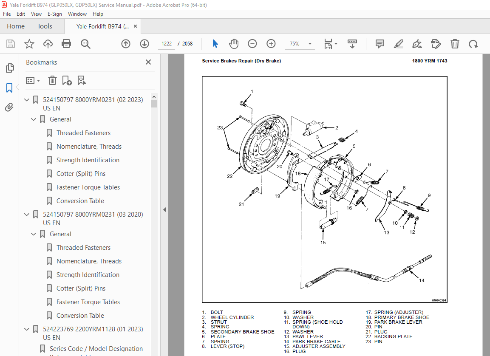
Task: Close the Bookmarks panel
Action: 148,62
